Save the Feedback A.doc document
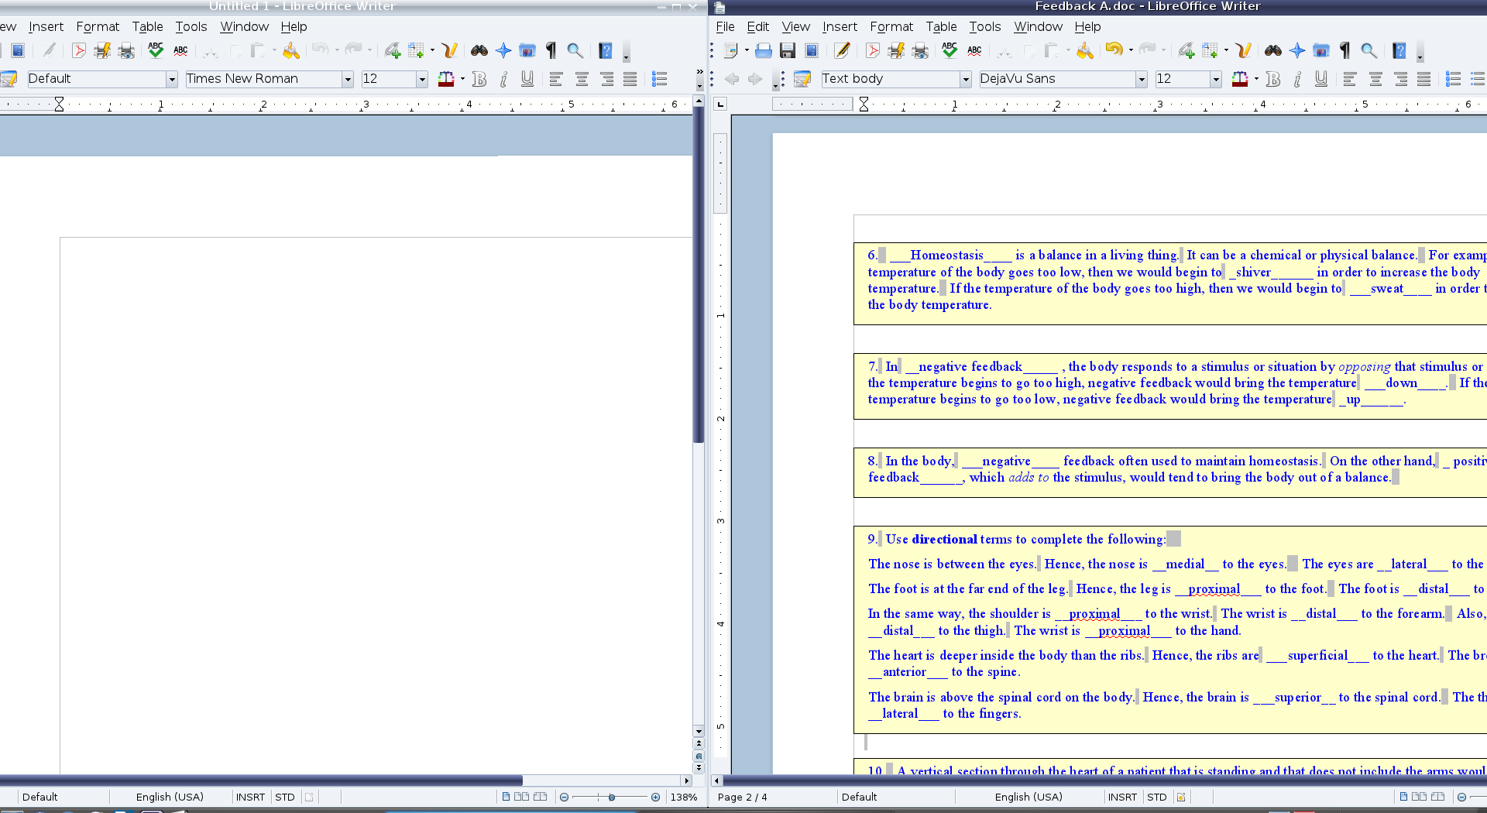This screenshot has height=813, width=1487. [788, 50]
